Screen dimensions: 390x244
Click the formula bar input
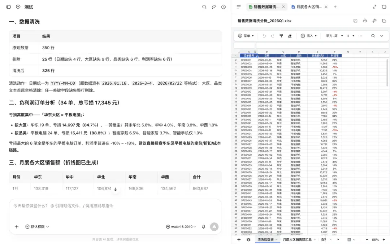coord(322,45)
